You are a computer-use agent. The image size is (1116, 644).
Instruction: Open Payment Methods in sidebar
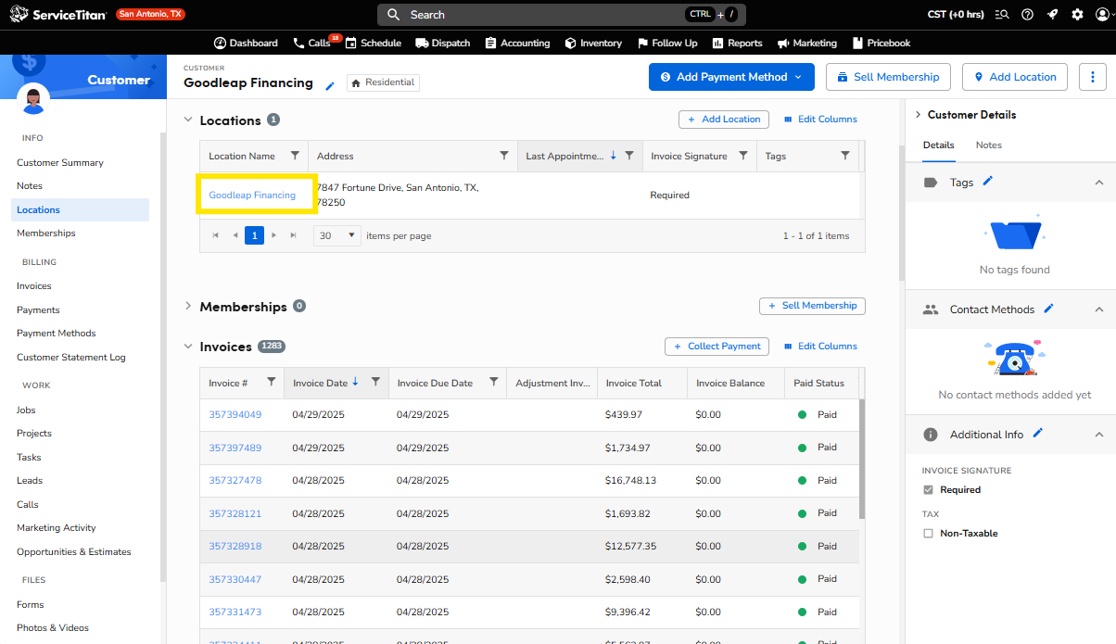(x=57, y=333)
